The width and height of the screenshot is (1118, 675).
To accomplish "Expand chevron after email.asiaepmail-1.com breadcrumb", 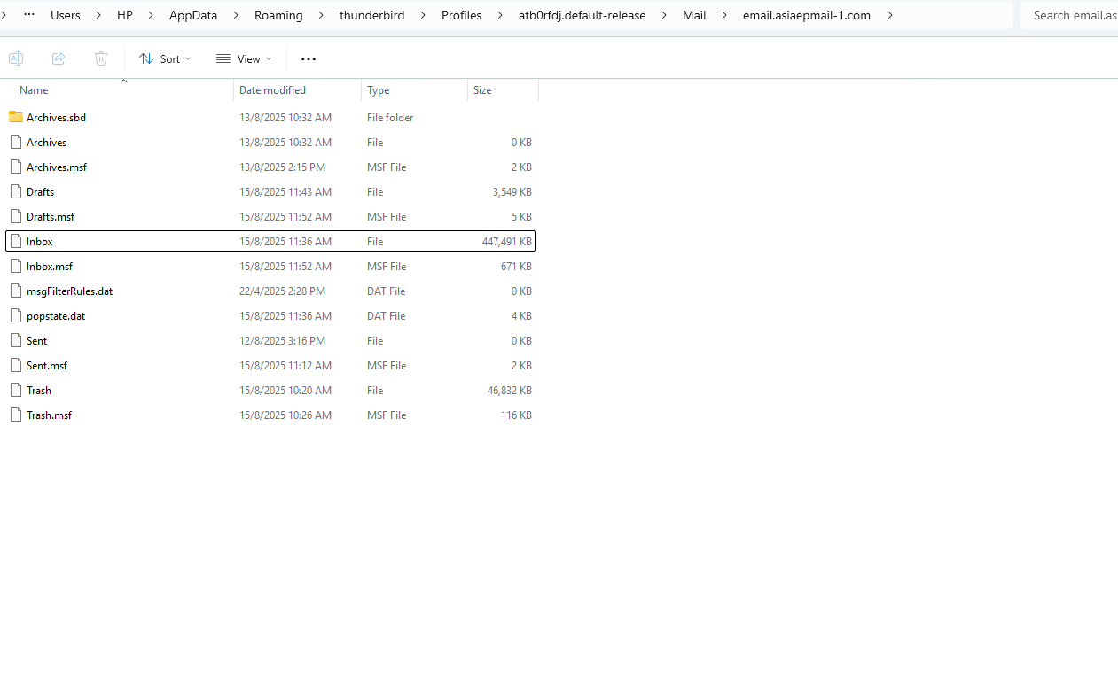I will (889, 15).
